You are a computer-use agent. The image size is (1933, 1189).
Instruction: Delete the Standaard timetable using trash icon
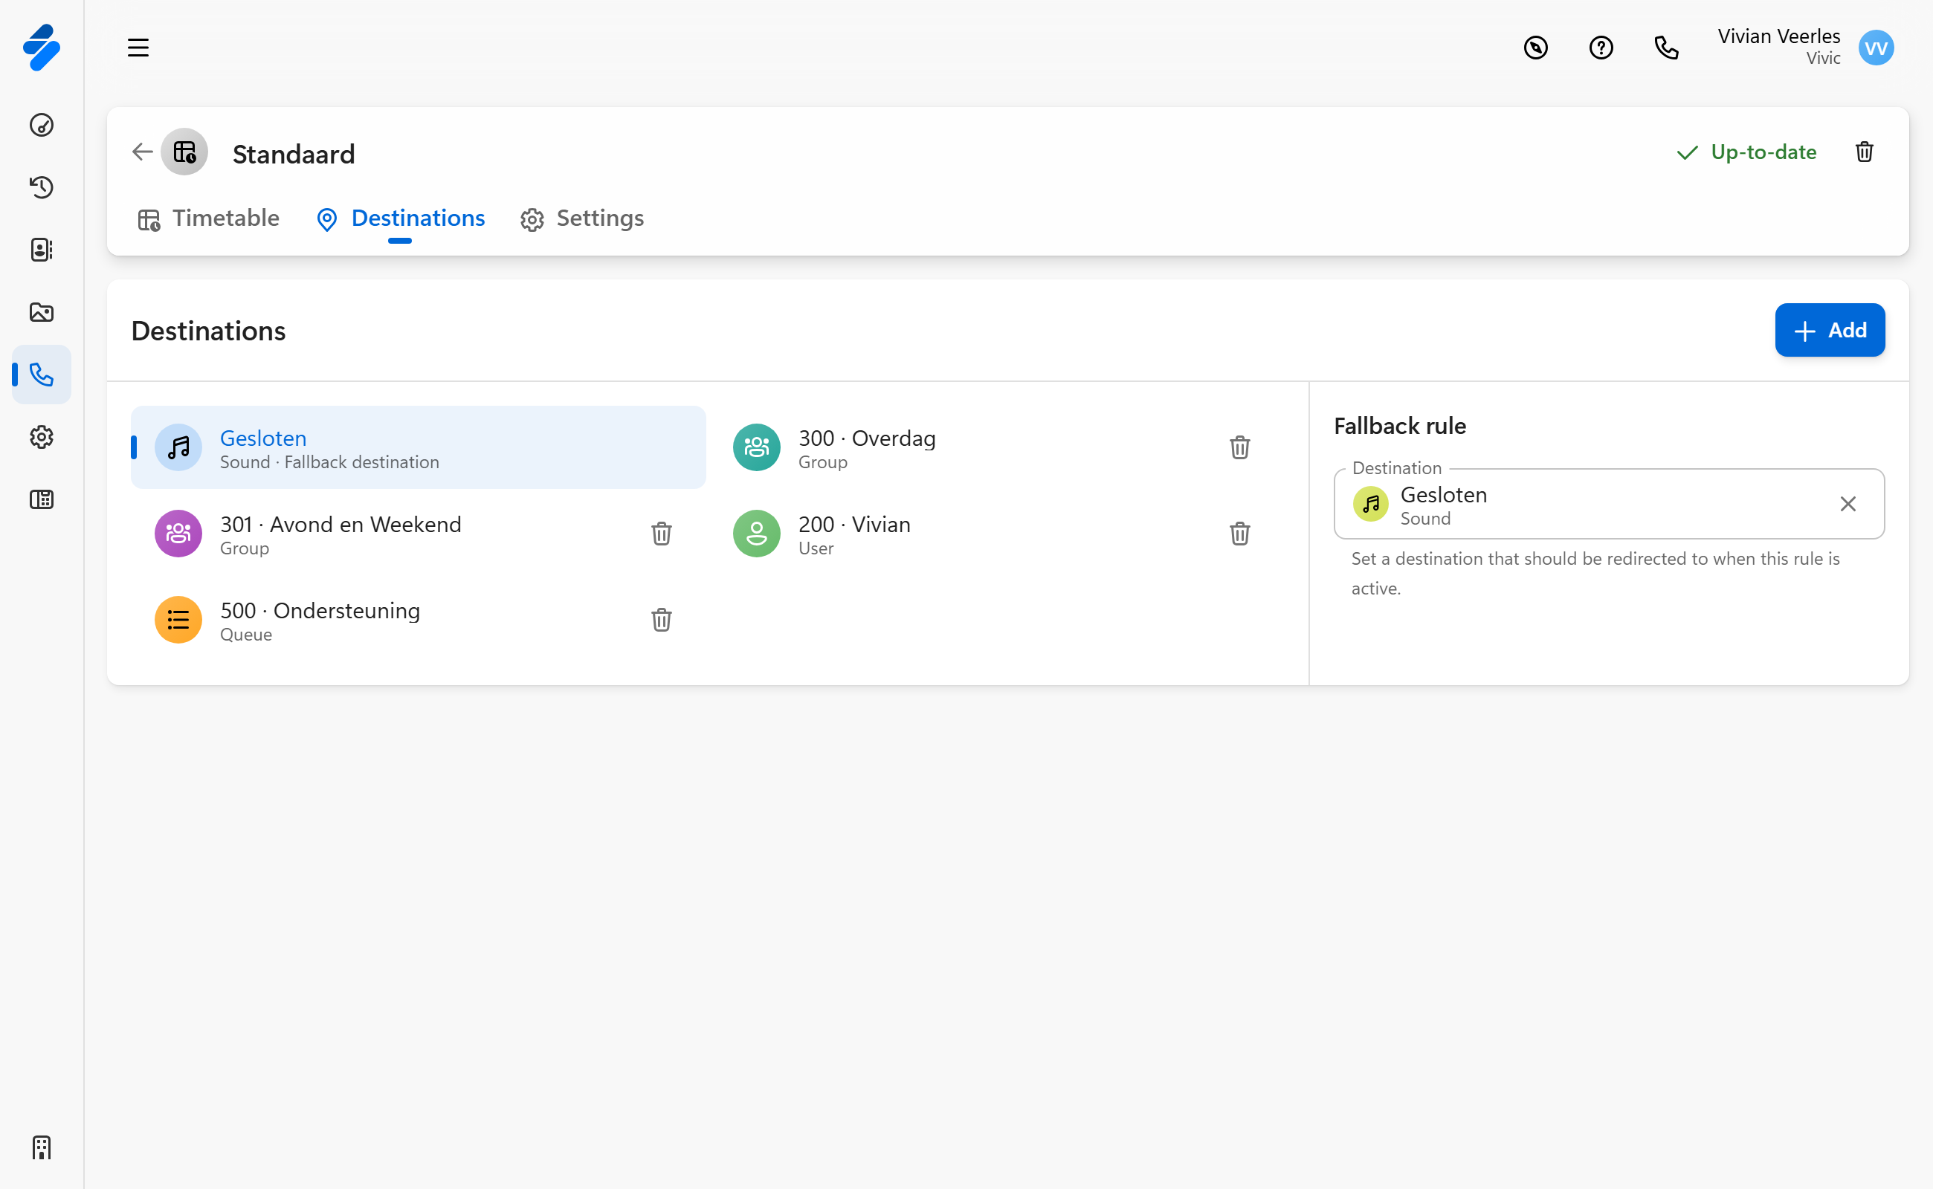(1864, 152)
